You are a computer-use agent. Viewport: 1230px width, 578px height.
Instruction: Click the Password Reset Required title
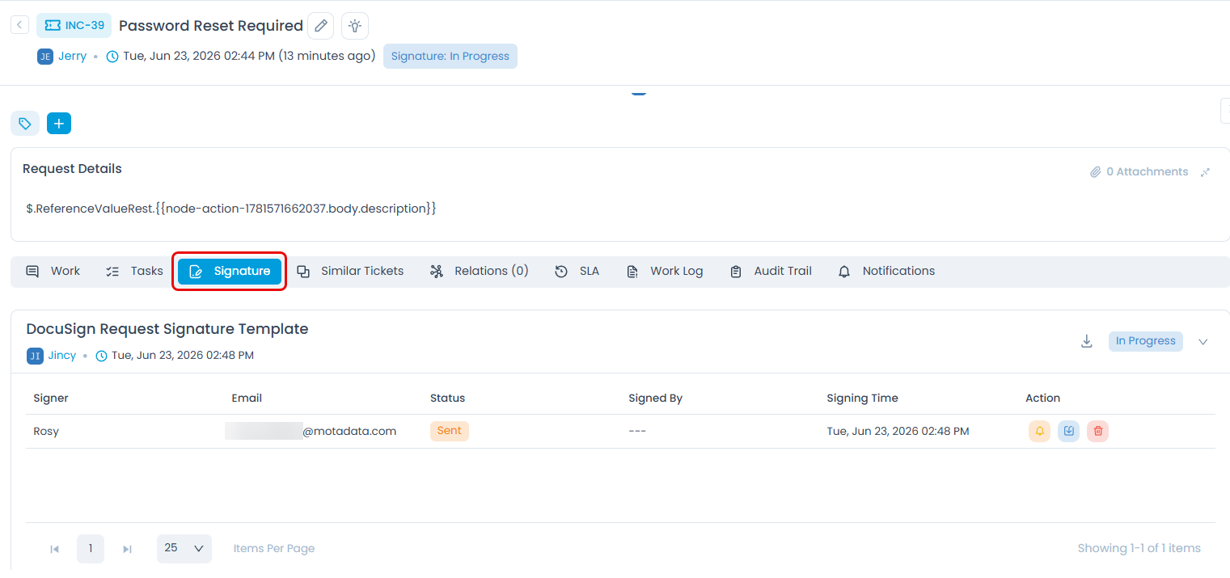(211, 26)
